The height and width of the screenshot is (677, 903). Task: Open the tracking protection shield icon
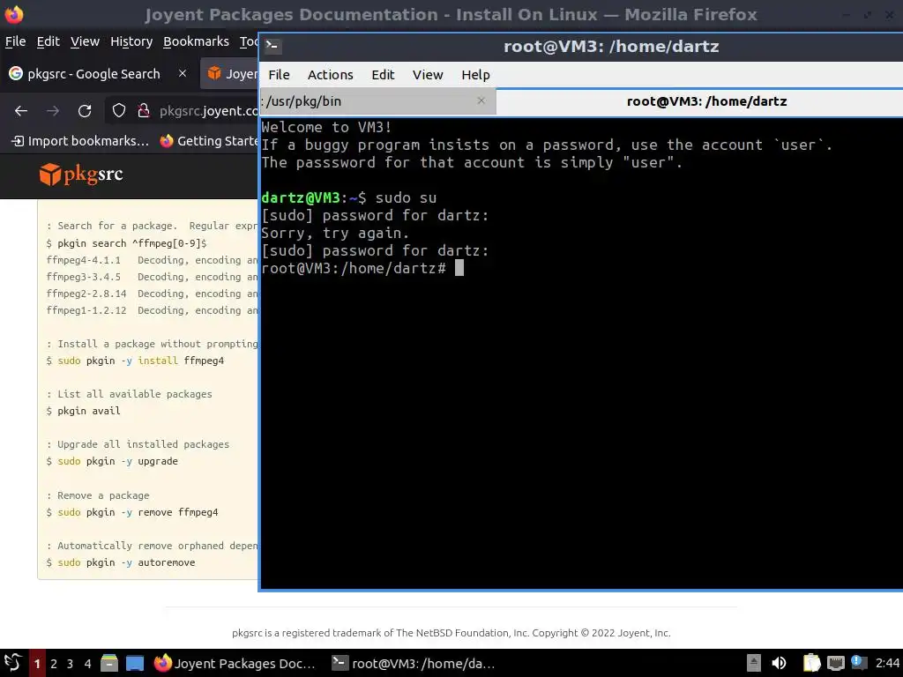119,110
